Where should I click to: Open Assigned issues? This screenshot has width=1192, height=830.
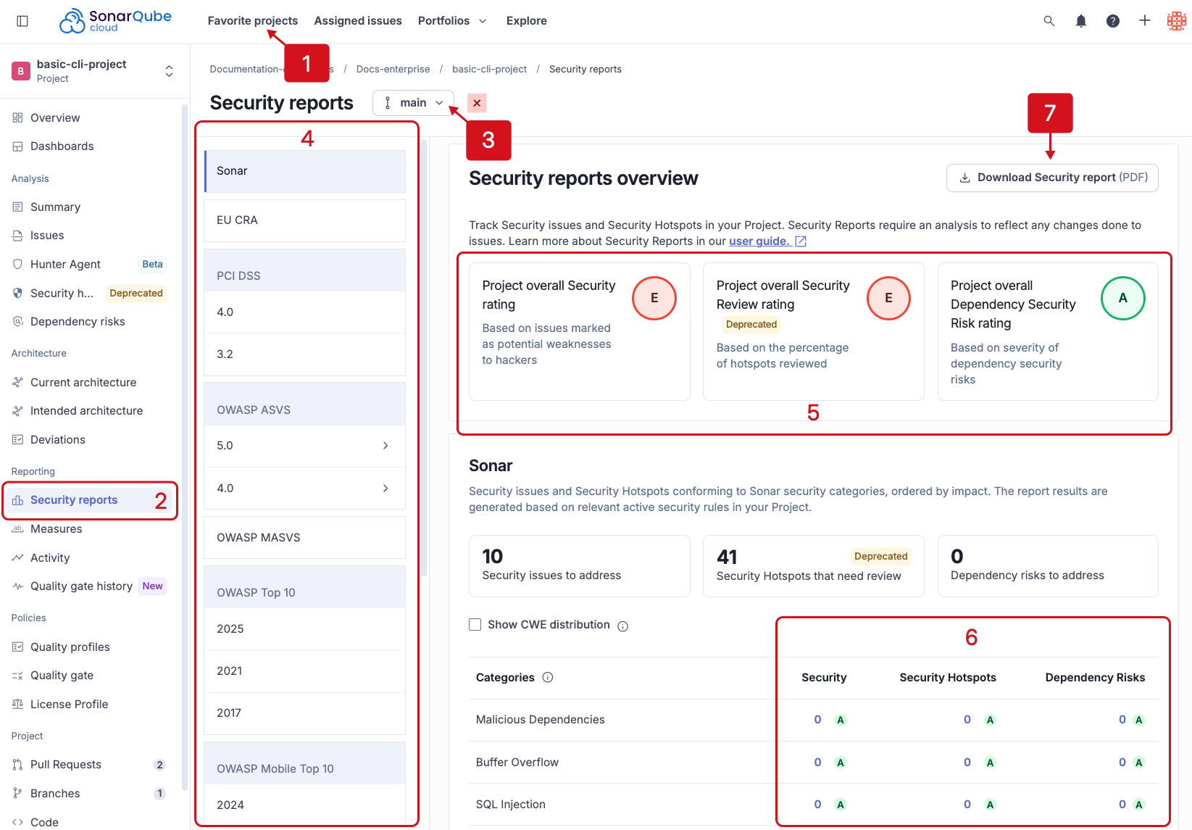click(x=358, y=21)
